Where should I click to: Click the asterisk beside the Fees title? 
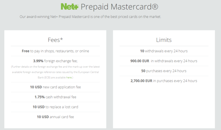61,39
